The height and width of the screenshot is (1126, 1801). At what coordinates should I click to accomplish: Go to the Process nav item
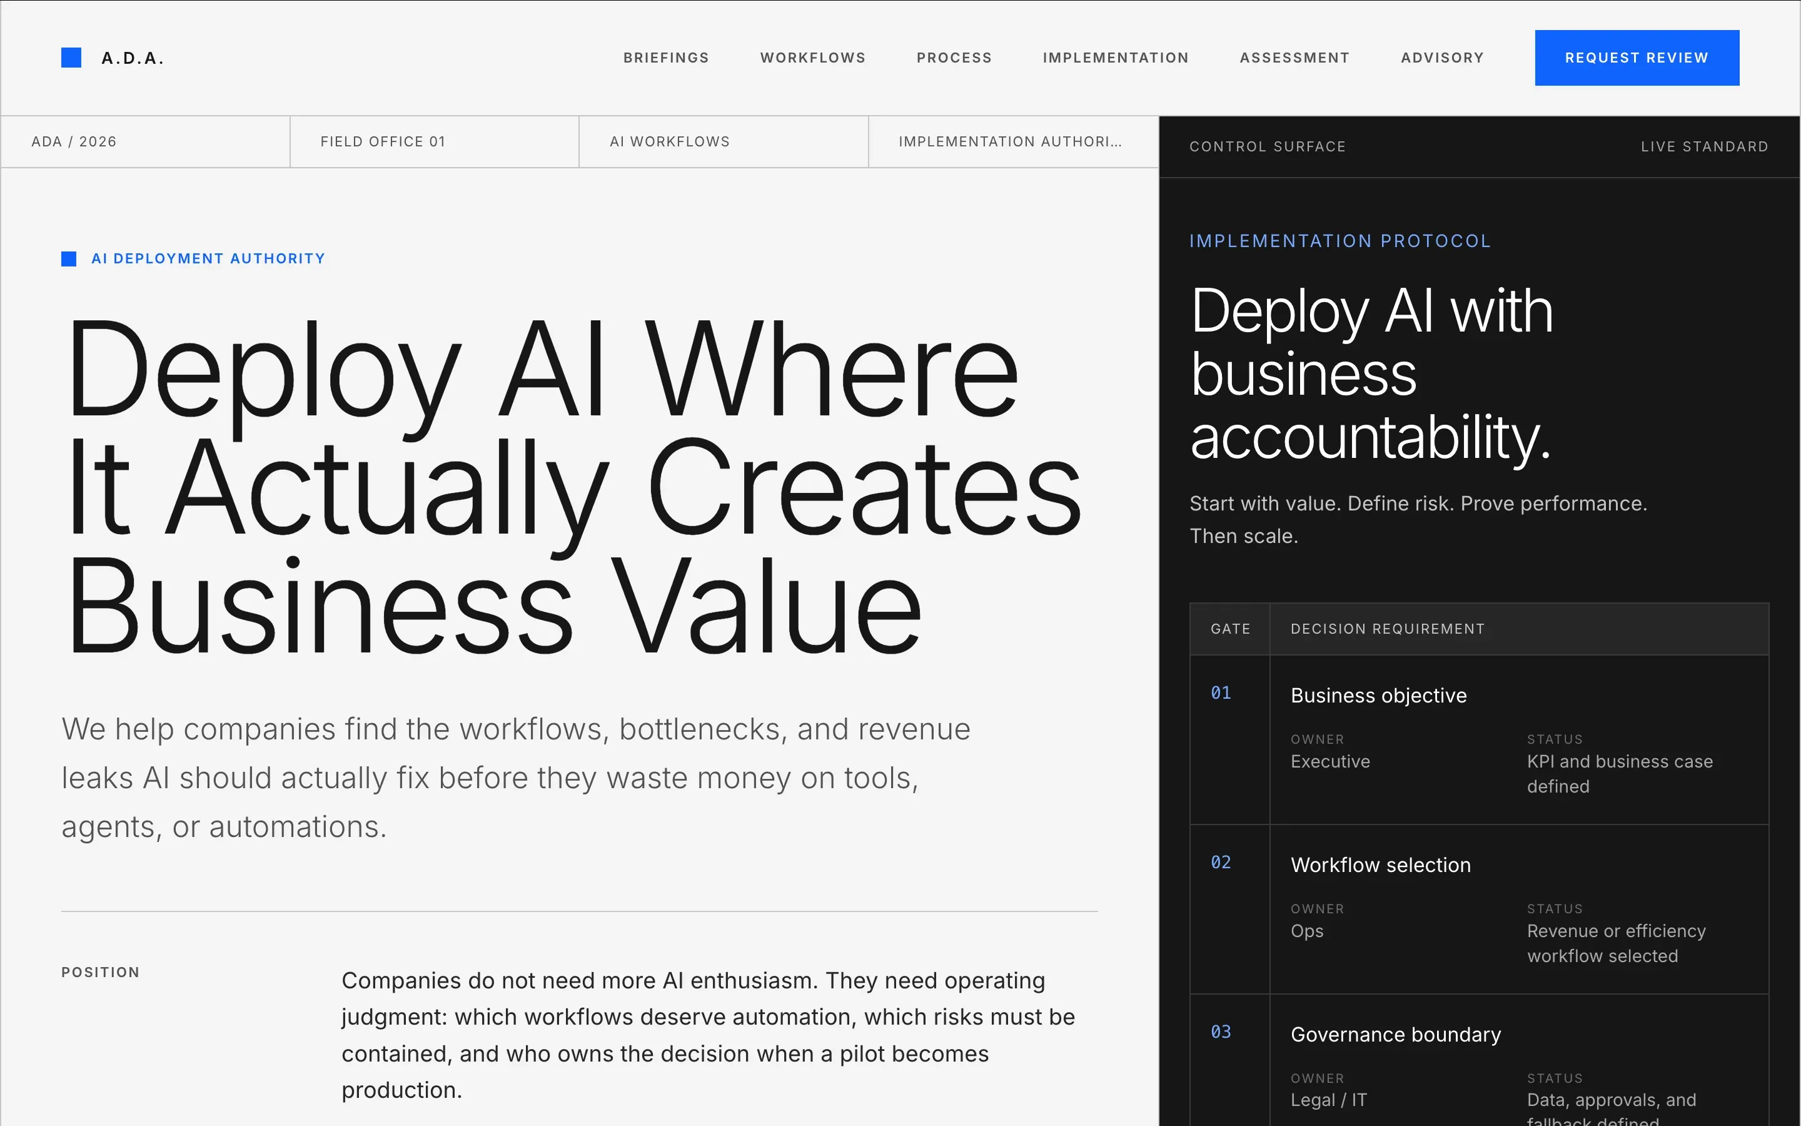click(954, 58)
